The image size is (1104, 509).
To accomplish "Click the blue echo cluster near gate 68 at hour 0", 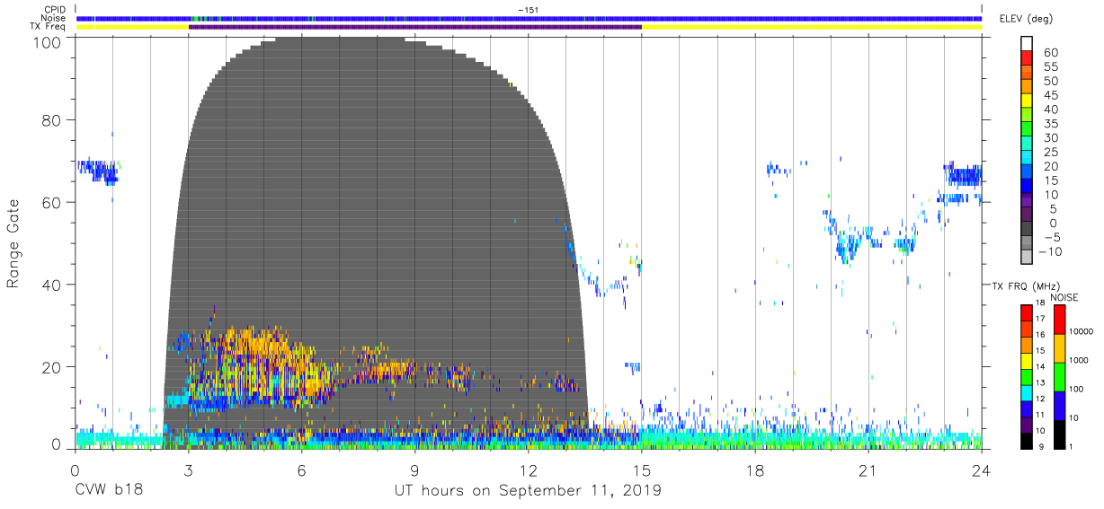I will tap(97, 171).
